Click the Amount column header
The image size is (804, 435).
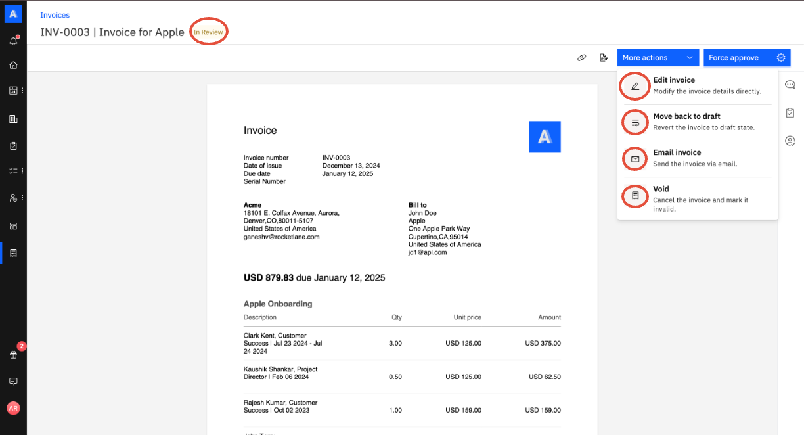point(550,317)
